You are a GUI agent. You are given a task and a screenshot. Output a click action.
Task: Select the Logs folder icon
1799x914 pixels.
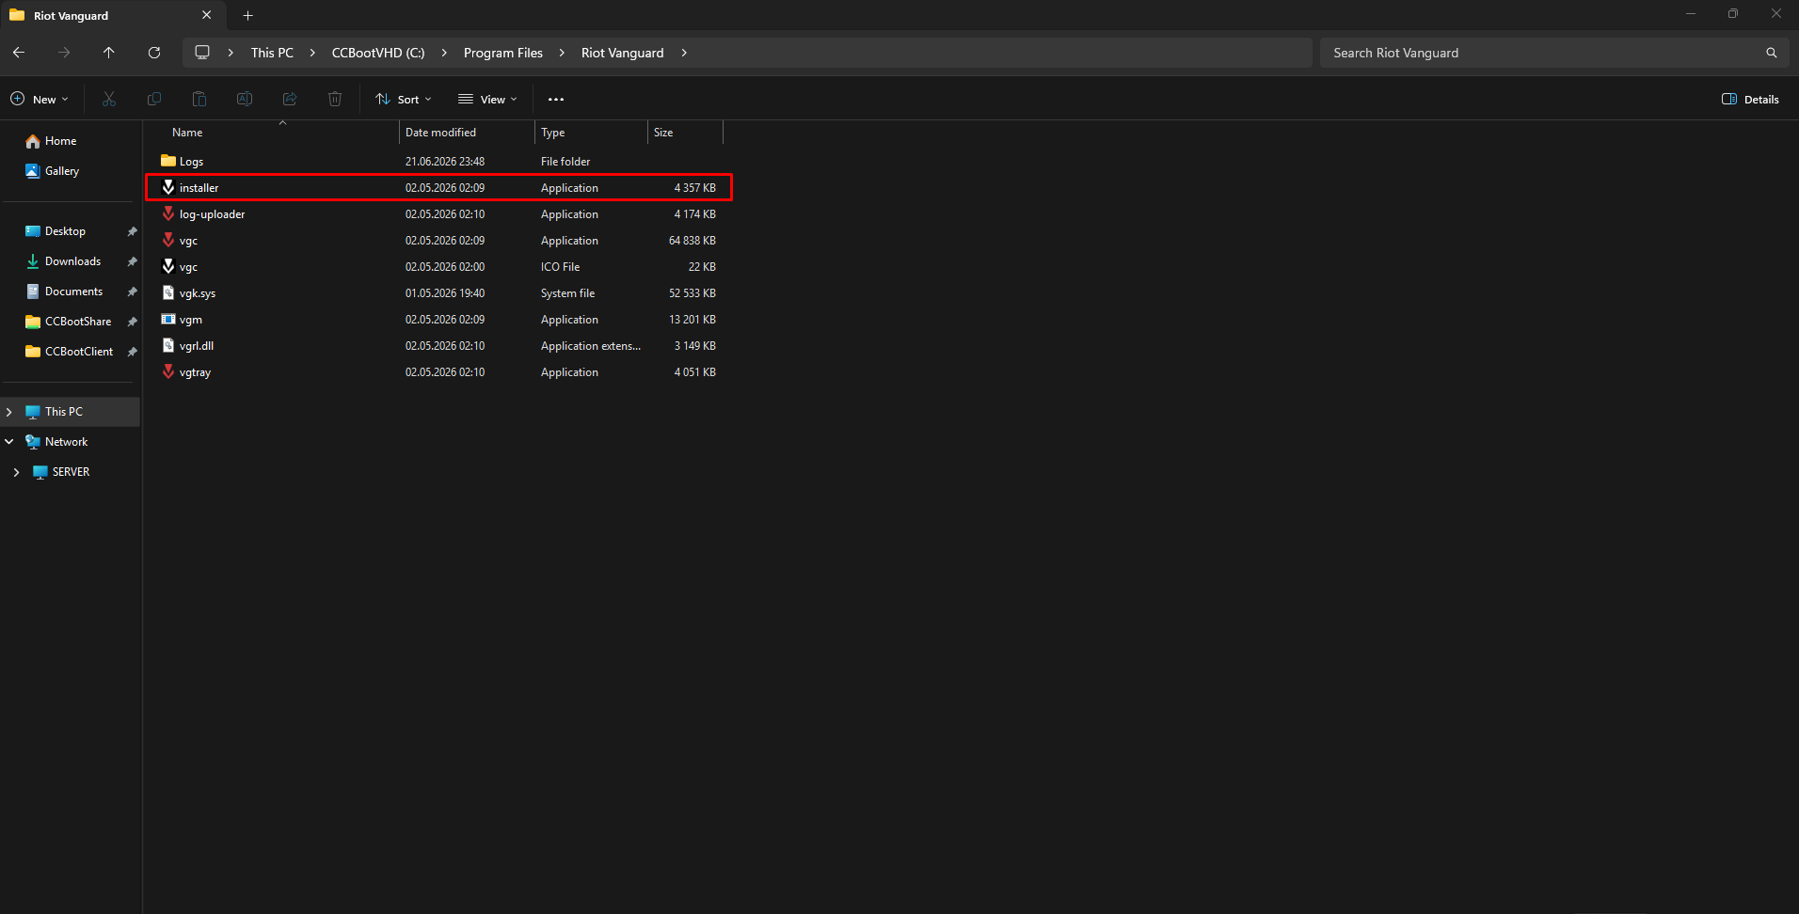click(168, 161)
